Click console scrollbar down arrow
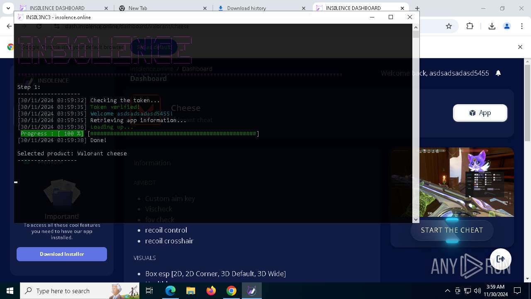Screen dimensions: 531x299 416,219
